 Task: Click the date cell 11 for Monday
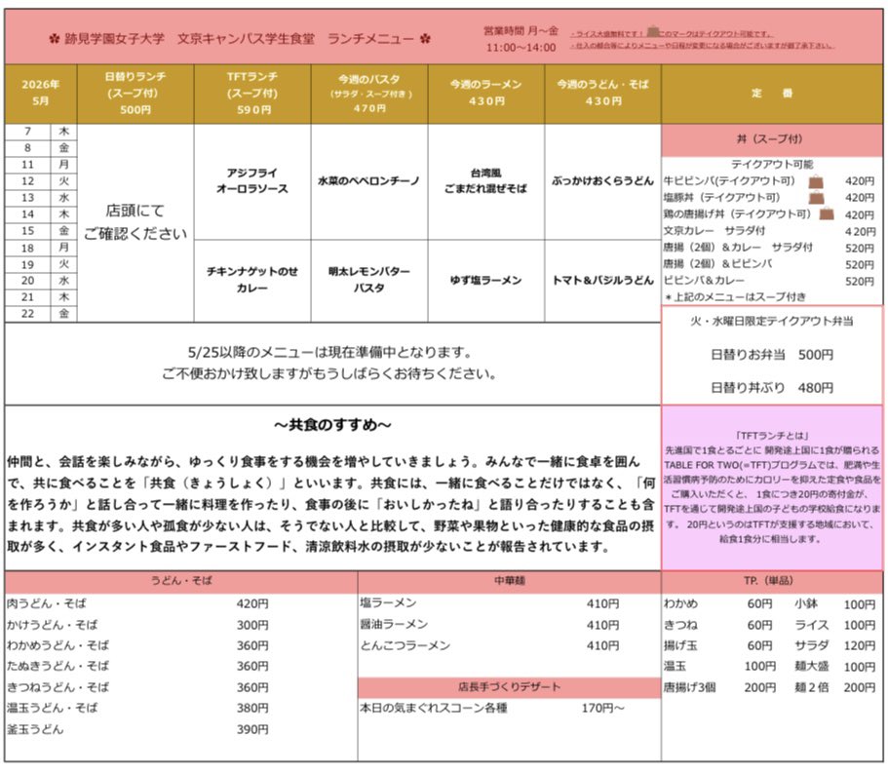point(27,165)
